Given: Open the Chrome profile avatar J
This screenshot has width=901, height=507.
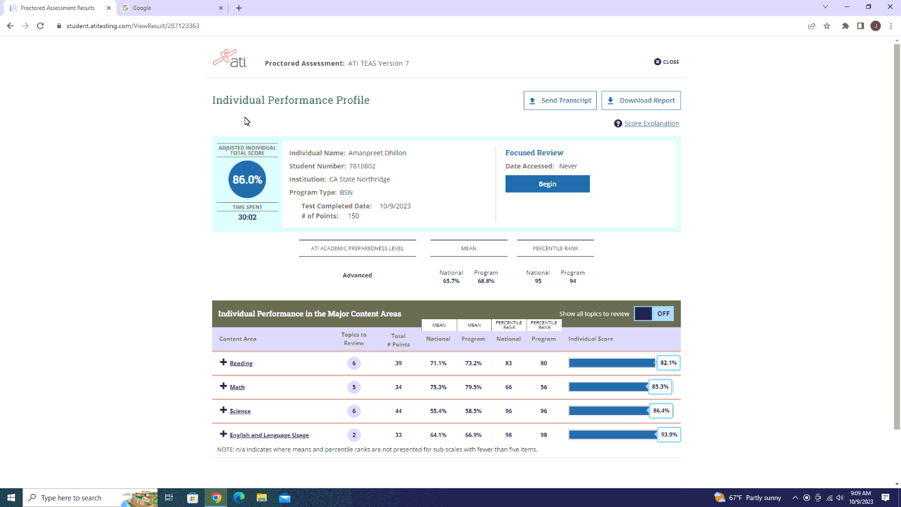Looking at the screenshot, I should coord(875,26).
